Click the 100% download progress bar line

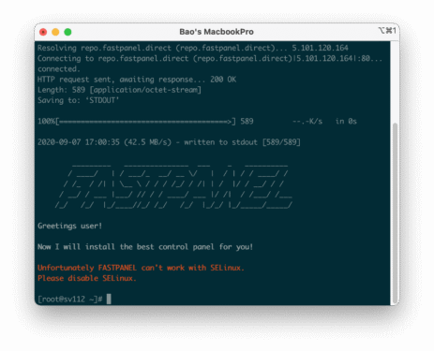(197, 121)
